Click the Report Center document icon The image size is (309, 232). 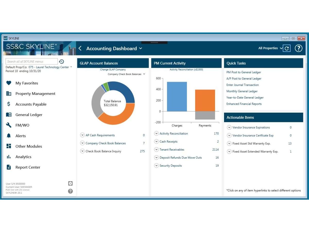(9, 167)
